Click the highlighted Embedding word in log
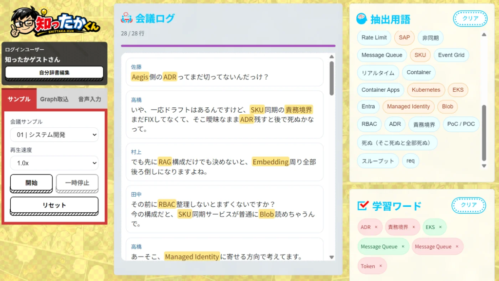Viewport: 499px width, 281px height. click(x=270, y=162)
